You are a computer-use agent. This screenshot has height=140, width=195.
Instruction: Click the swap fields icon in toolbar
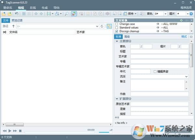click(108, 14)
